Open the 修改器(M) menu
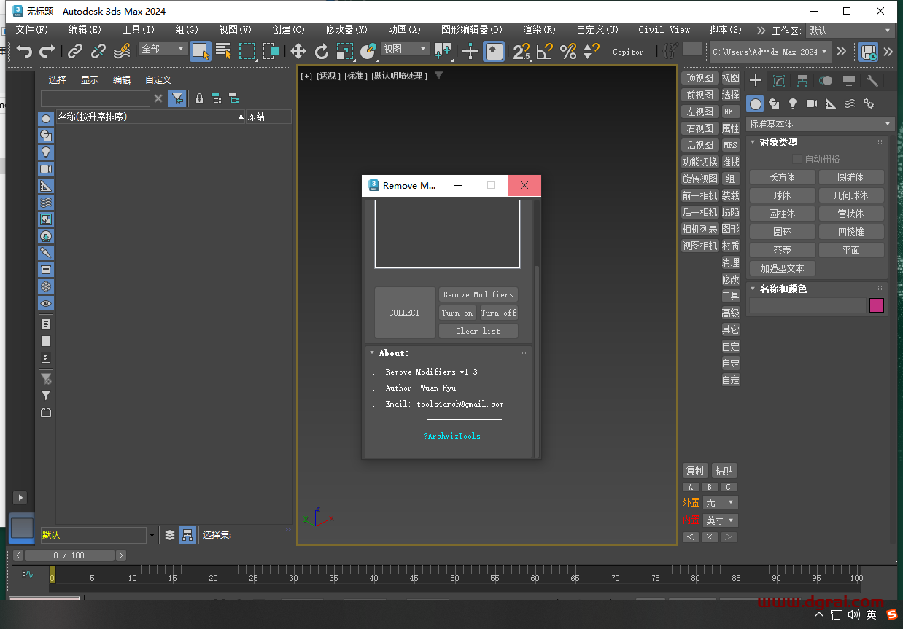Image resolution: width=903 pixels, height=629 pixels. pos(346,30)
